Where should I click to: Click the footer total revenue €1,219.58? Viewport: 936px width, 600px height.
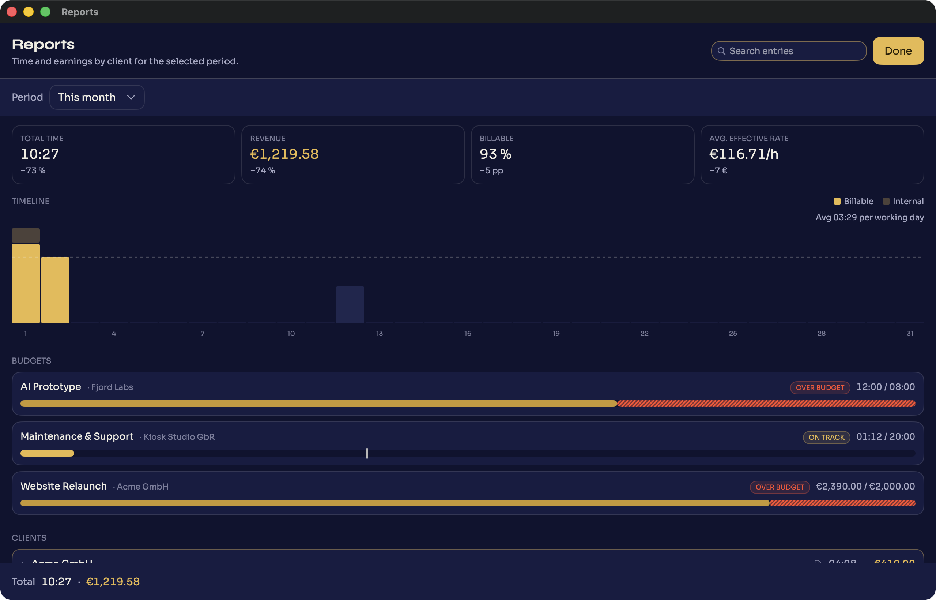pos(113,582)
